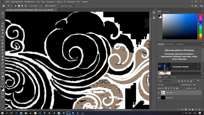Create a new group with folder icon
The width and height of the screenshot is (204, 115).
tap(193, 110)
